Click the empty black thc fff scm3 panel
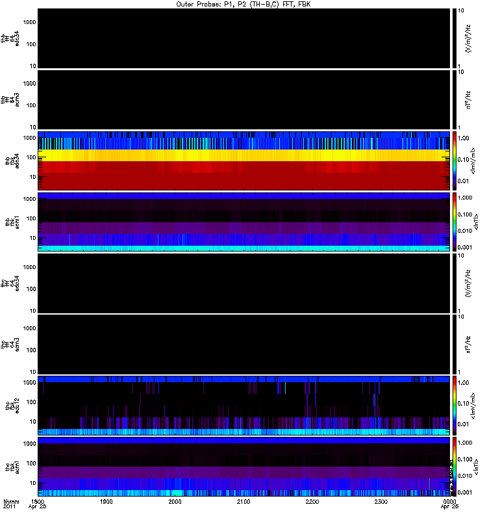 [243, 344]
